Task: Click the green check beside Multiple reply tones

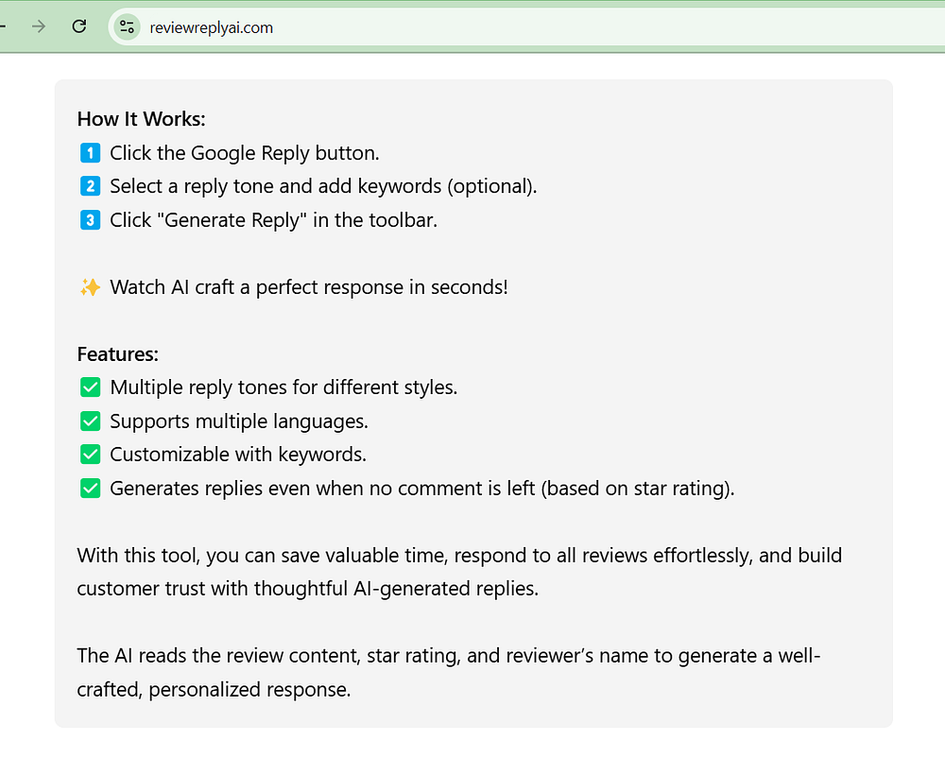Action: [x=90, y=387]
